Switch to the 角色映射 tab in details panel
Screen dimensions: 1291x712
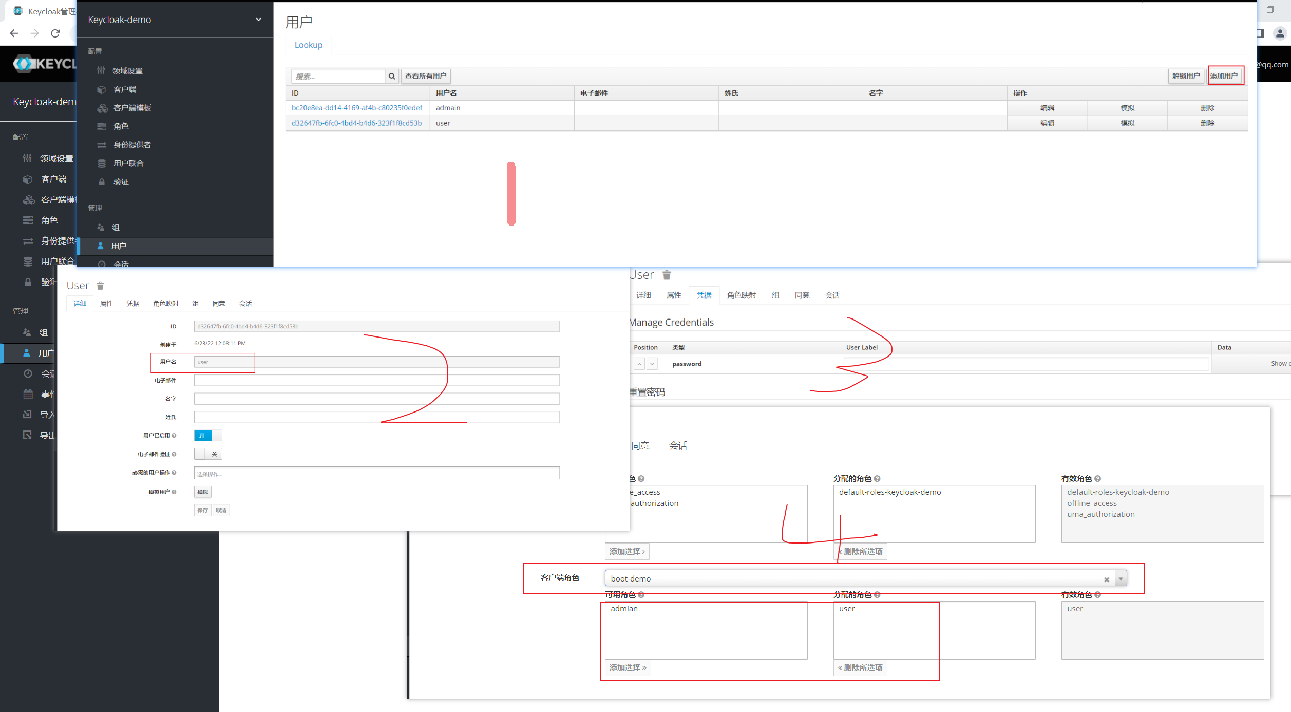pyautogui.click(x=165, y=304)
